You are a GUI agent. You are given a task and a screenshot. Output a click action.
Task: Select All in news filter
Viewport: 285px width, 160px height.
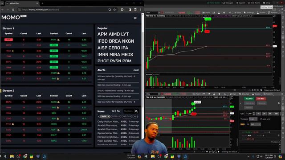(x=113, y=111)
